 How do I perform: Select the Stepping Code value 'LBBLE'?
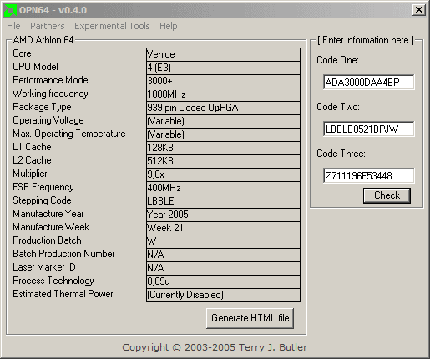[x=223, y=201]
